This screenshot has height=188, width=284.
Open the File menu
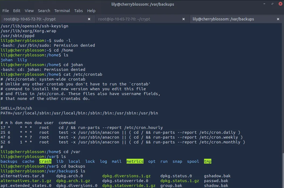click(x=6, y=11)
